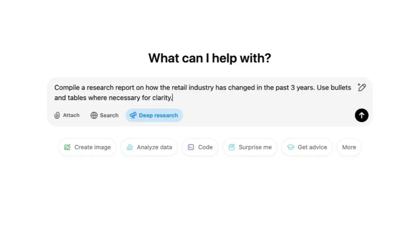The image size is (414, 233).
Task: Click the globe Search icon
Action: click(94, 115)
